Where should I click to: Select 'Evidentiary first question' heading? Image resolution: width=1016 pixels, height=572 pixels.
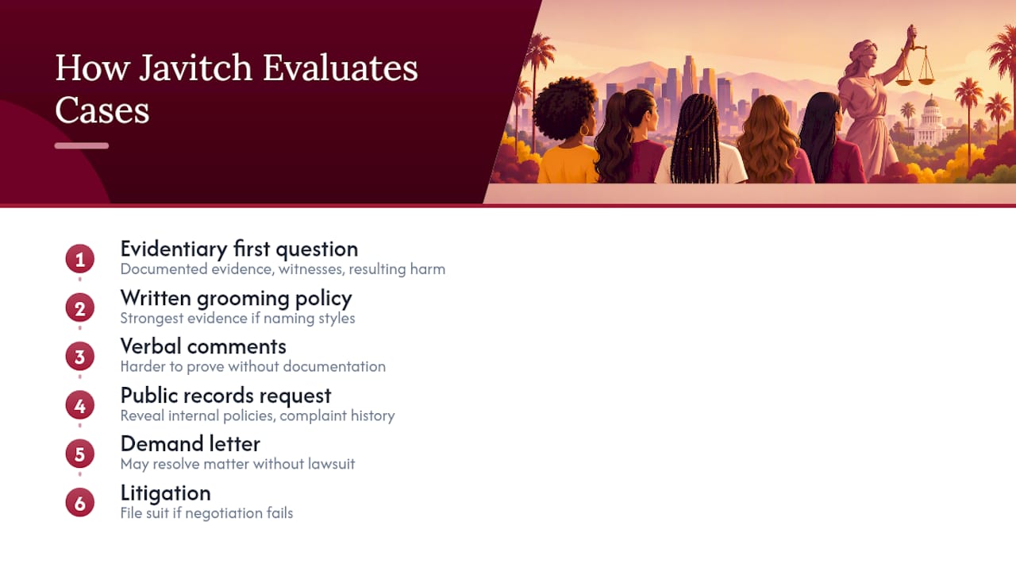coord(239,249)
